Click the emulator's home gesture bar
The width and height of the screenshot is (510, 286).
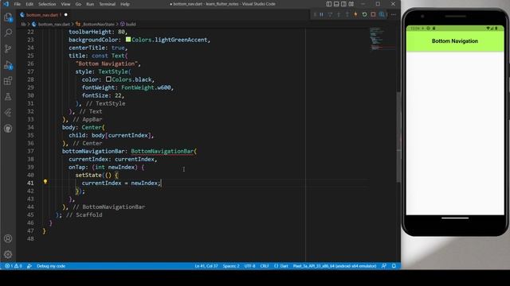tap(455, 218)
